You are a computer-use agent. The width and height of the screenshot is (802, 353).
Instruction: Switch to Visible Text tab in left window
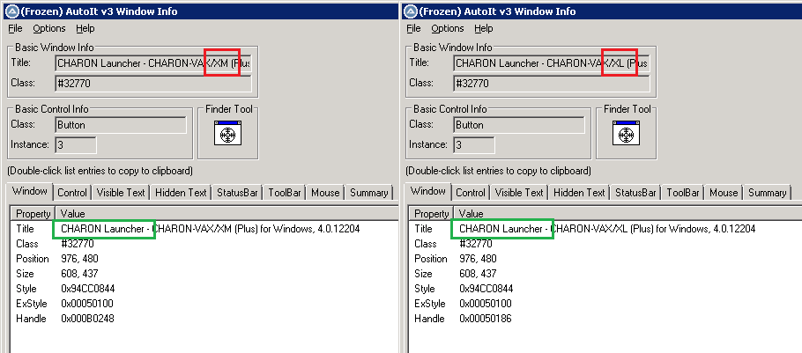pyautogui.click(x=121, y=193)
